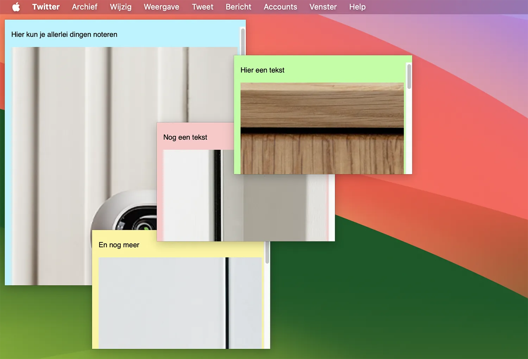Open the Tweet menu

203,7
